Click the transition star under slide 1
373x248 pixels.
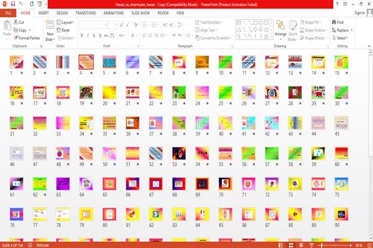coord(22,73)
